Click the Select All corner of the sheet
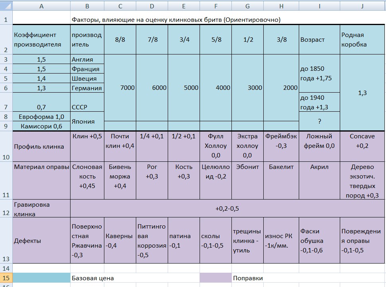This screenshot has height=287, width=386. pos(6,6)
